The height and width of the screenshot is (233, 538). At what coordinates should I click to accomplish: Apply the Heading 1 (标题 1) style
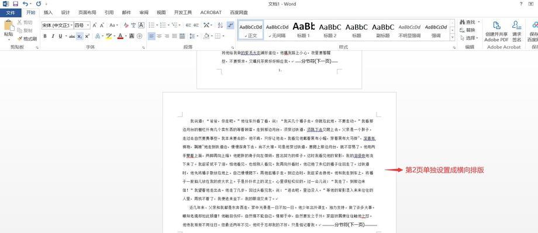(304, 30)
